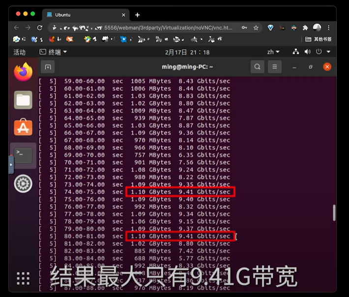Open the power icon in top bar
The image size is (349, 297).
tap(319, 52)
